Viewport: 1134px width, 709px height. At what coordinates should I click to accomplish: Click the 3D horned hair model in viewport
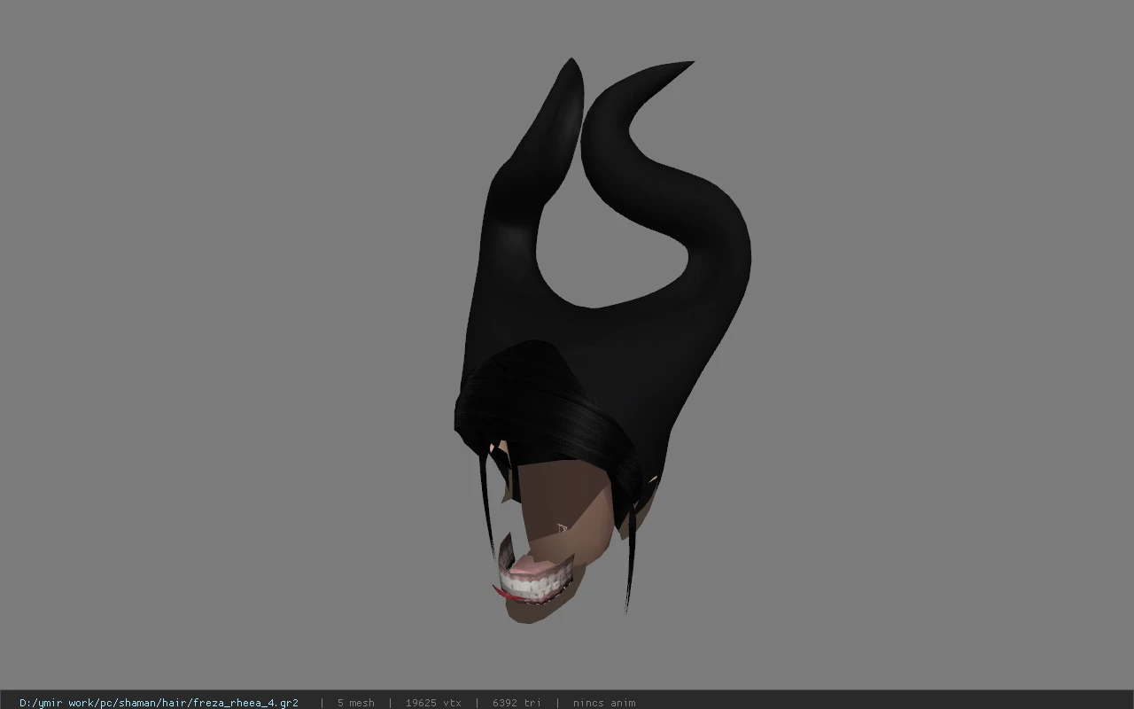(x=602, y=340)
